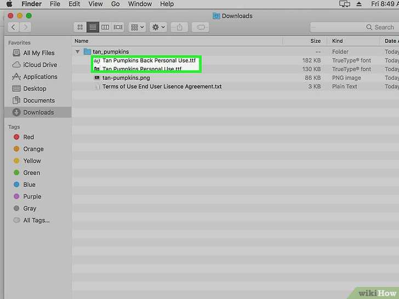399x299 pixels.
Task: Click the PNG image kind cell
Action: [x=346, y=78]
